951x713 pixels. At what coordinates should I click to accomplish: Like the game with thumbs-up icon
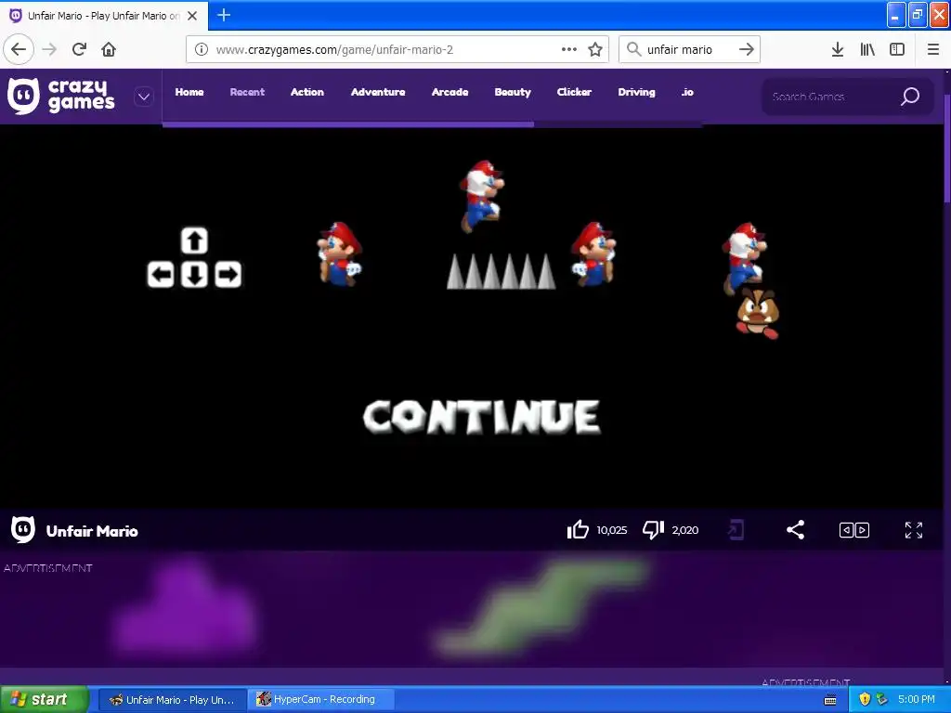(578, 530)
